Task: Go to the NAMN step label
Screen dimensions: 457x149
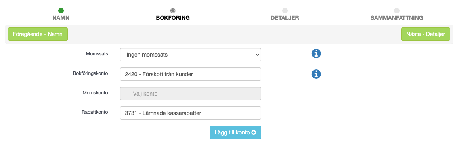Action: click(61, 18)
